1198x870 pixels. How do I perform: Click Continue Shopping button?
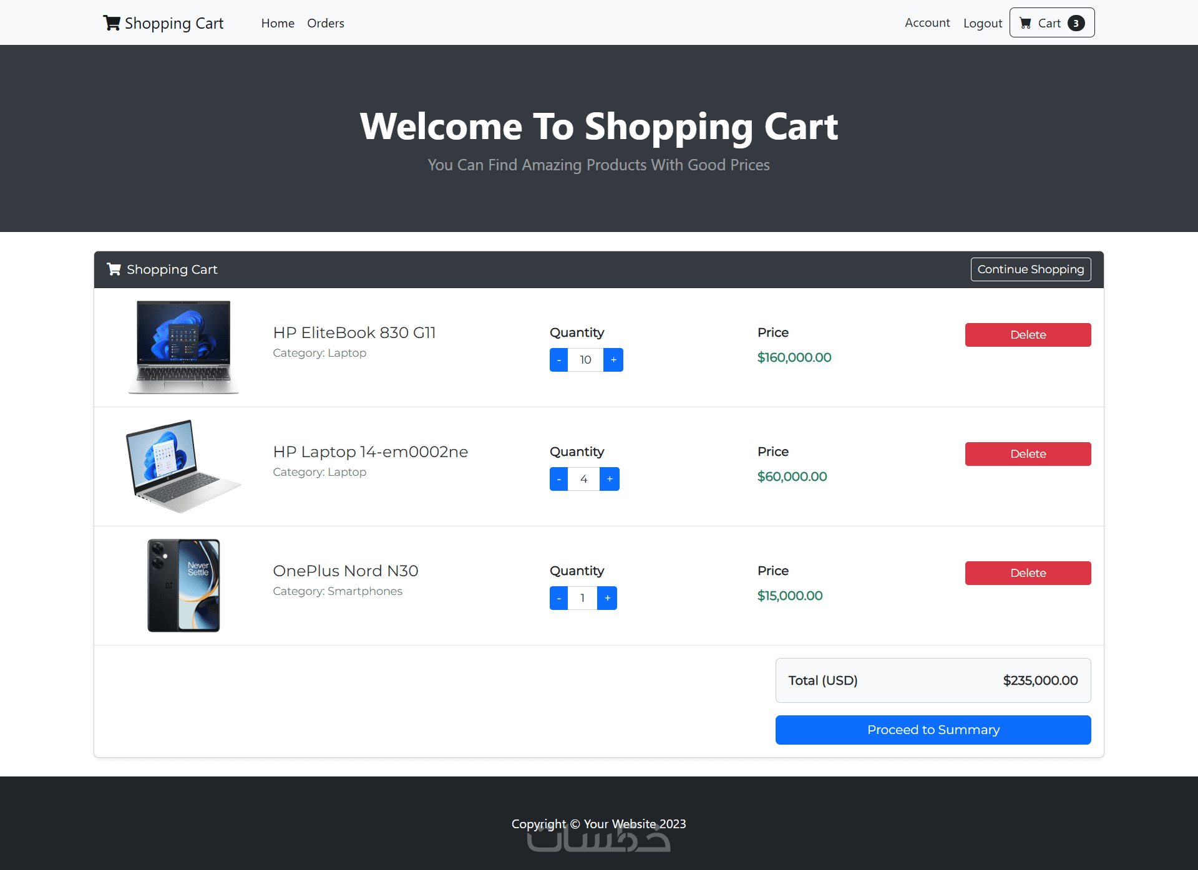[x=1030, y=269]
